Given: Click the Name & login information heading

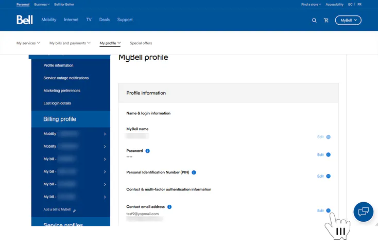Looking at the screenshot, I should (x=148, y=113).
